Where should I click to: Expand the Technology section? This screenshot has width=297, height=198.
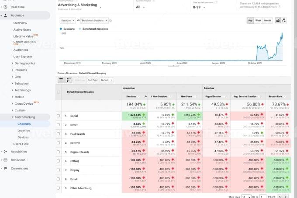(x=23, y=90)
